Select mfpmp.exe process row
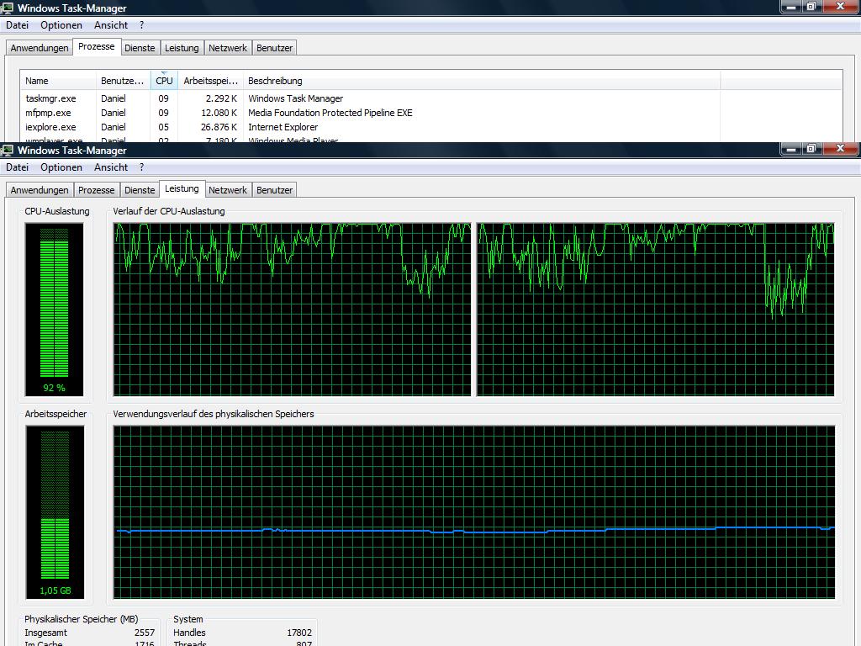The width and height of the screenshot is (861, 646). 431,113
